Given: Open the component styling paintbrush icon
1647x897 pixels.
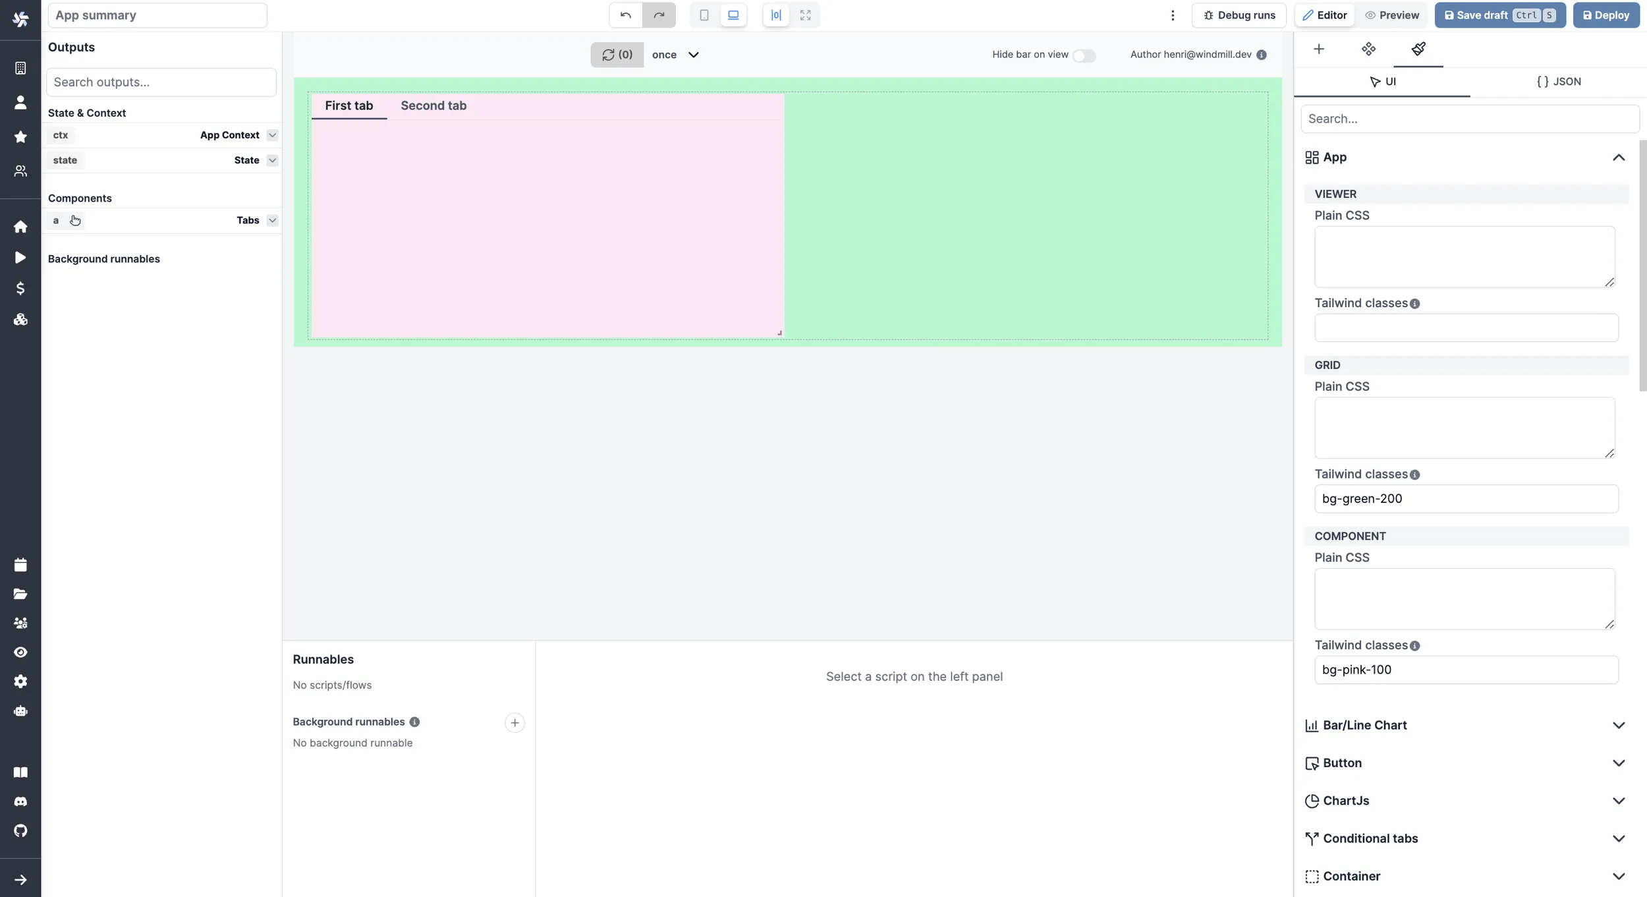Looking at the screenshot, I should pyautogui.click(x=1418, y=49).
